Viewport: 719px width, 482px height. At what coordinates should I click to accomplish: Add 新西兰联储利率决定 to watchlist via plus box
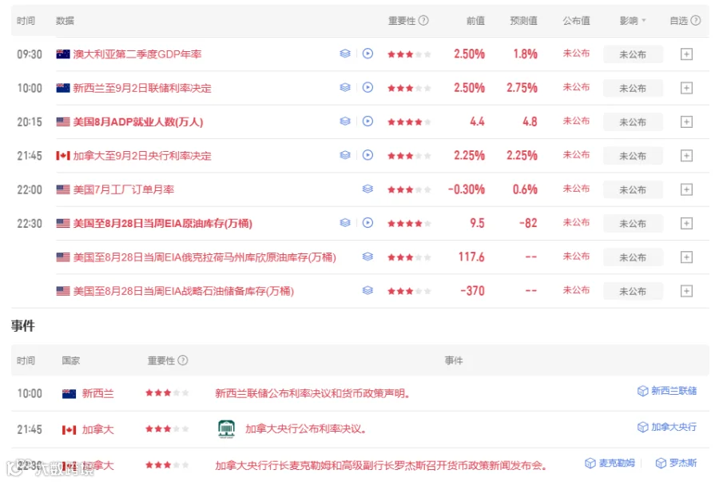[x=686, y=88]
